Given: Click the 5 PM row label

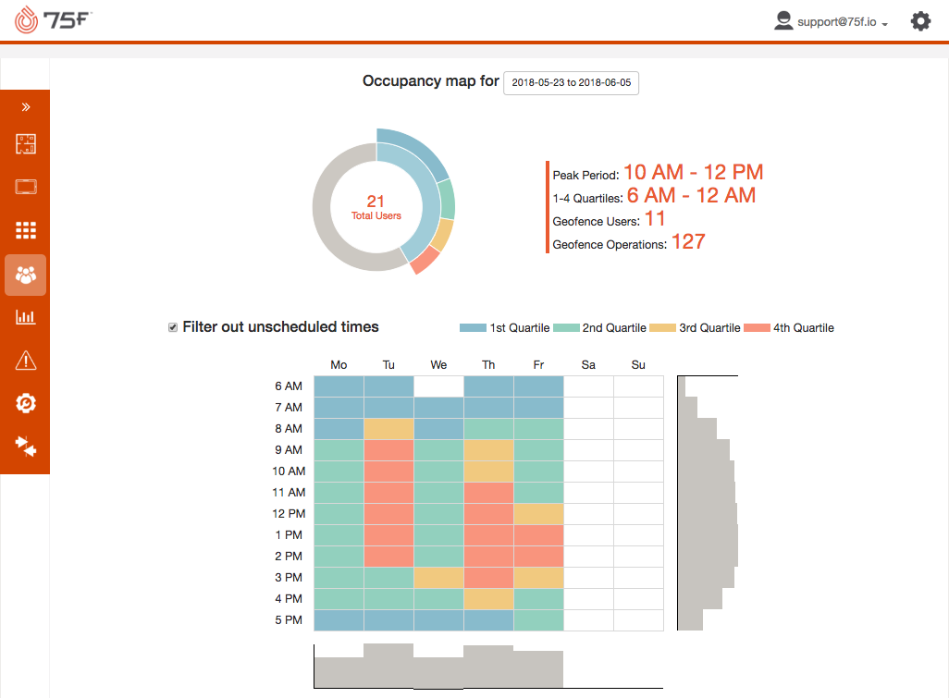Looking at the screenshot, I should click(x=288, y=620).
